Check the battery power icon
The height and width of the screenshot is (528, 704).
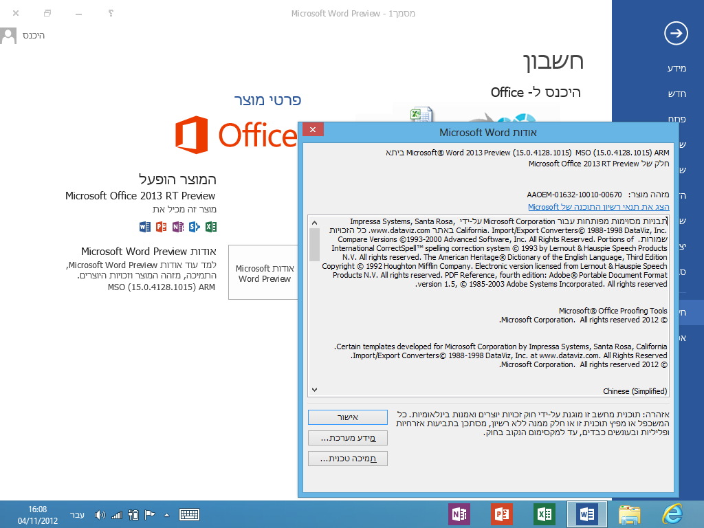[x=133, y=514]
